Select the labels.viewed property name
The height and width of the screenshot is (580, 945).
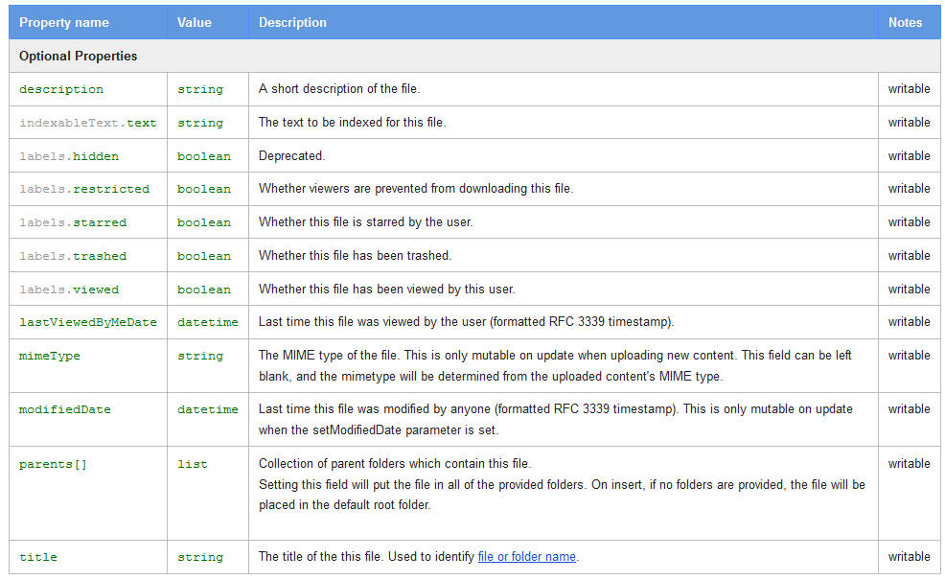tap(69, 290)
